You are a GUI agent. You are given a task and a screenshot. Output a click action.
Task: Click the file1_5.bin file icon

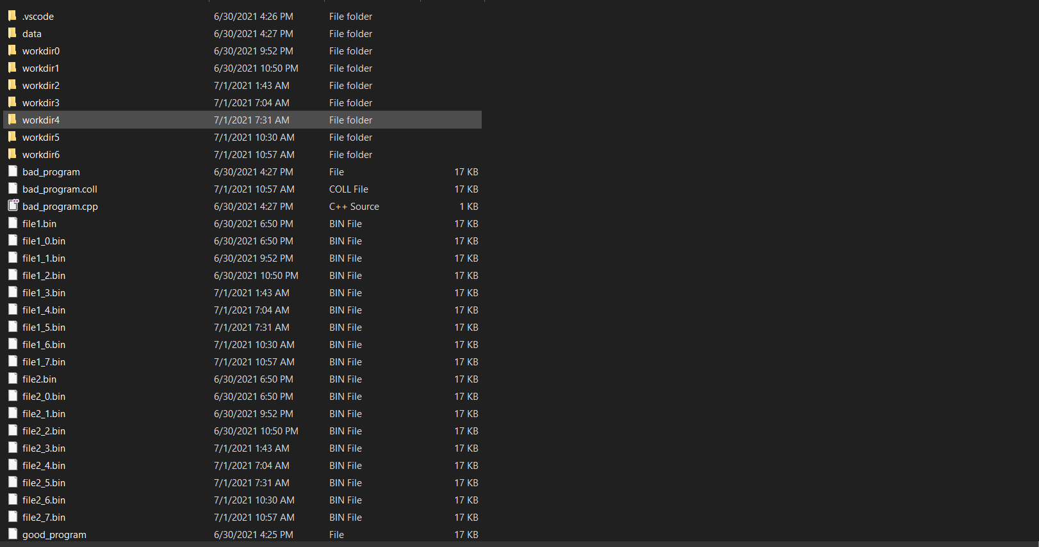[x=13, y=326]
